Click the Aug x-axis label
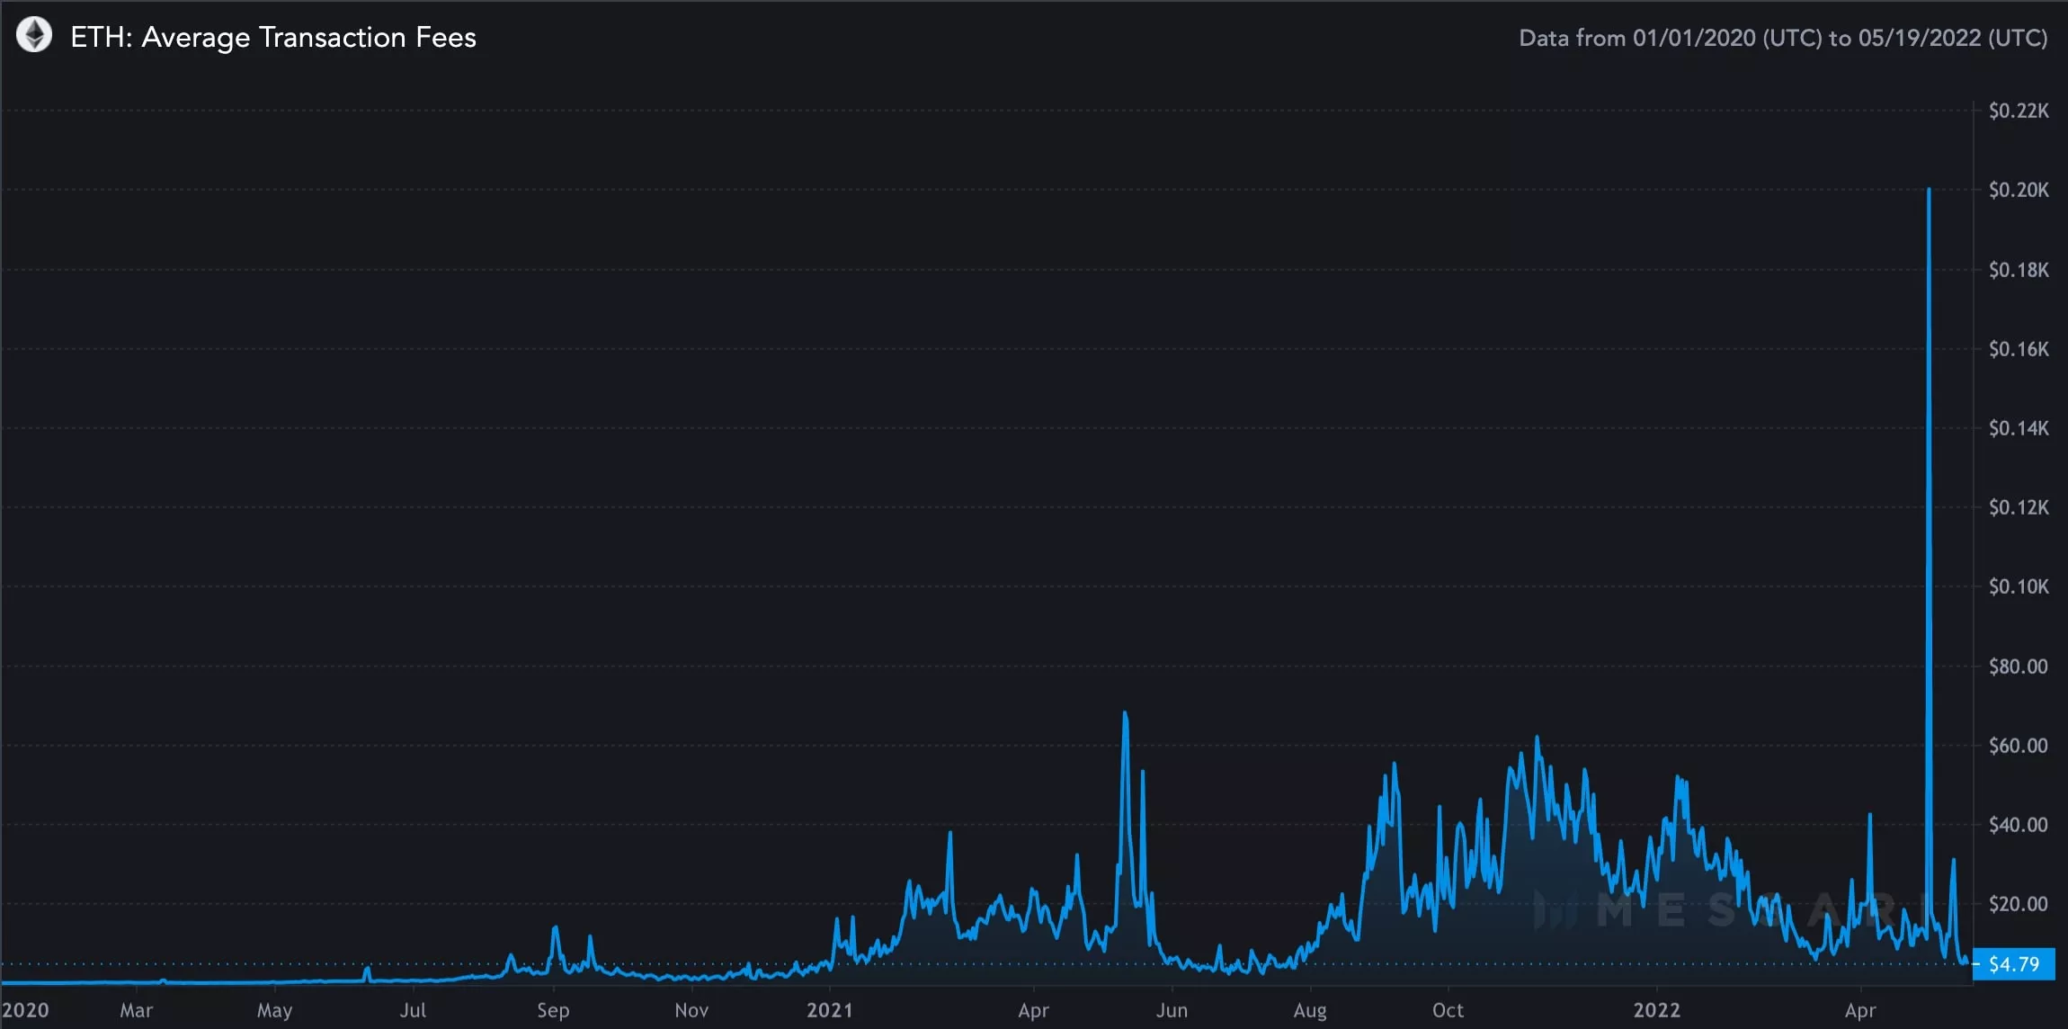 1310,1011
